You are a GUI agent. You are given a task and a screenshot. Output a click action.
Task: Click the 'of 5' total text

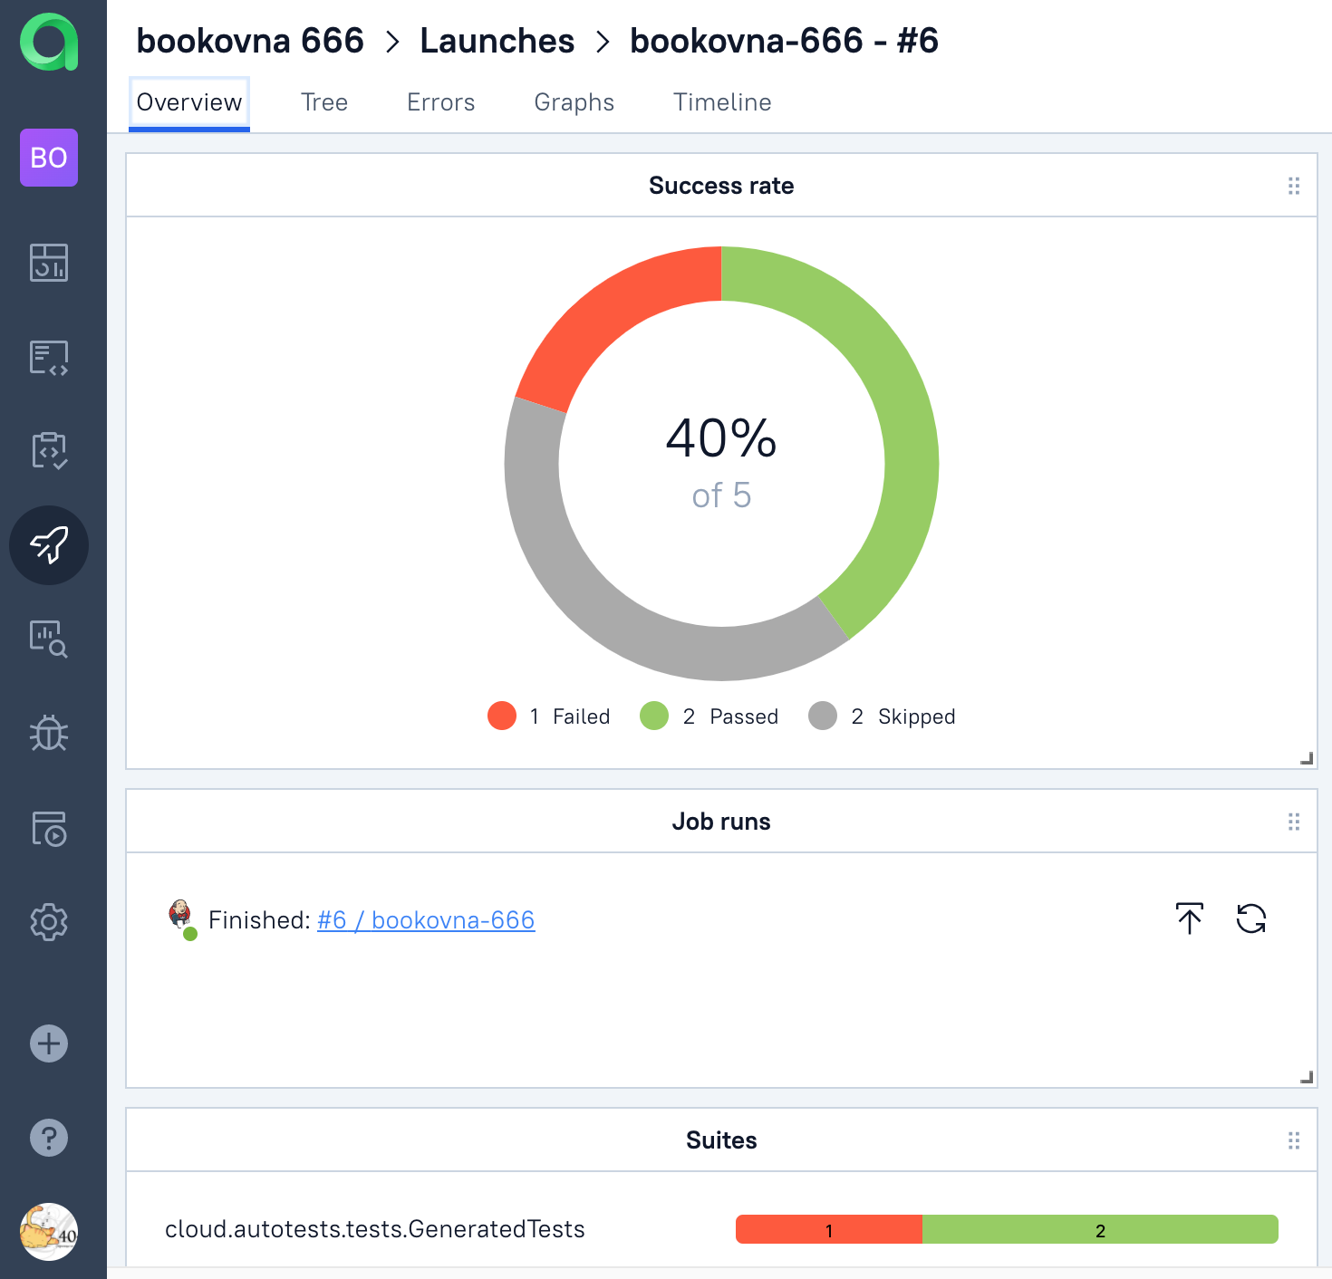click(x=721, y=495)
